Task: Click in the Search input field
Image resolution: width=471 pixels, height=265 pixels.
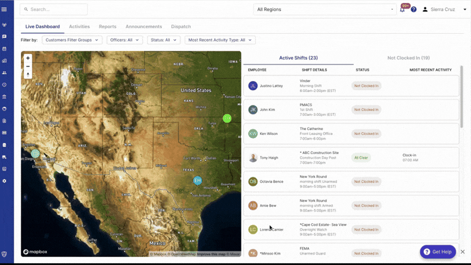Action: [54, 9]
